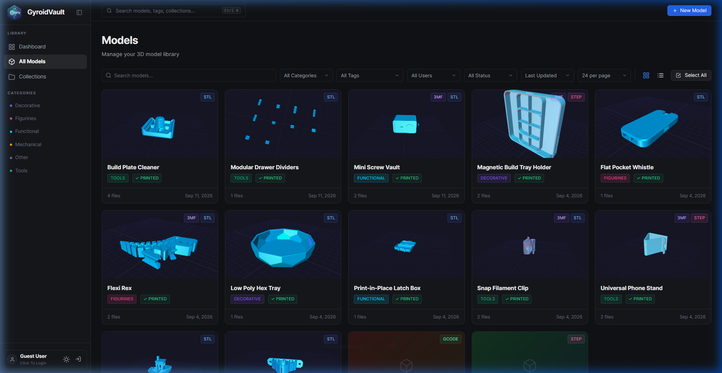Filter by Functional category in sidebar

coord(27,131)
